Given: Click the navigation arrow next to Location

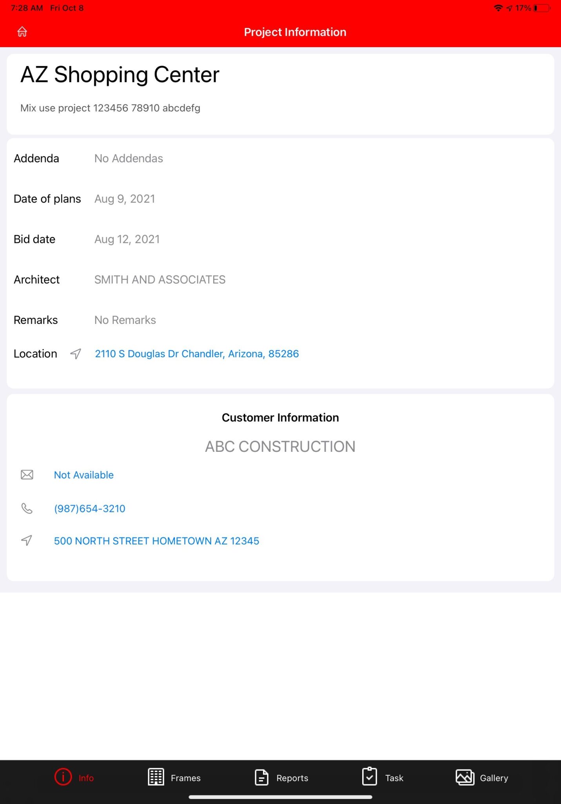Looking at the screenshot, I should tap(74, 353).
